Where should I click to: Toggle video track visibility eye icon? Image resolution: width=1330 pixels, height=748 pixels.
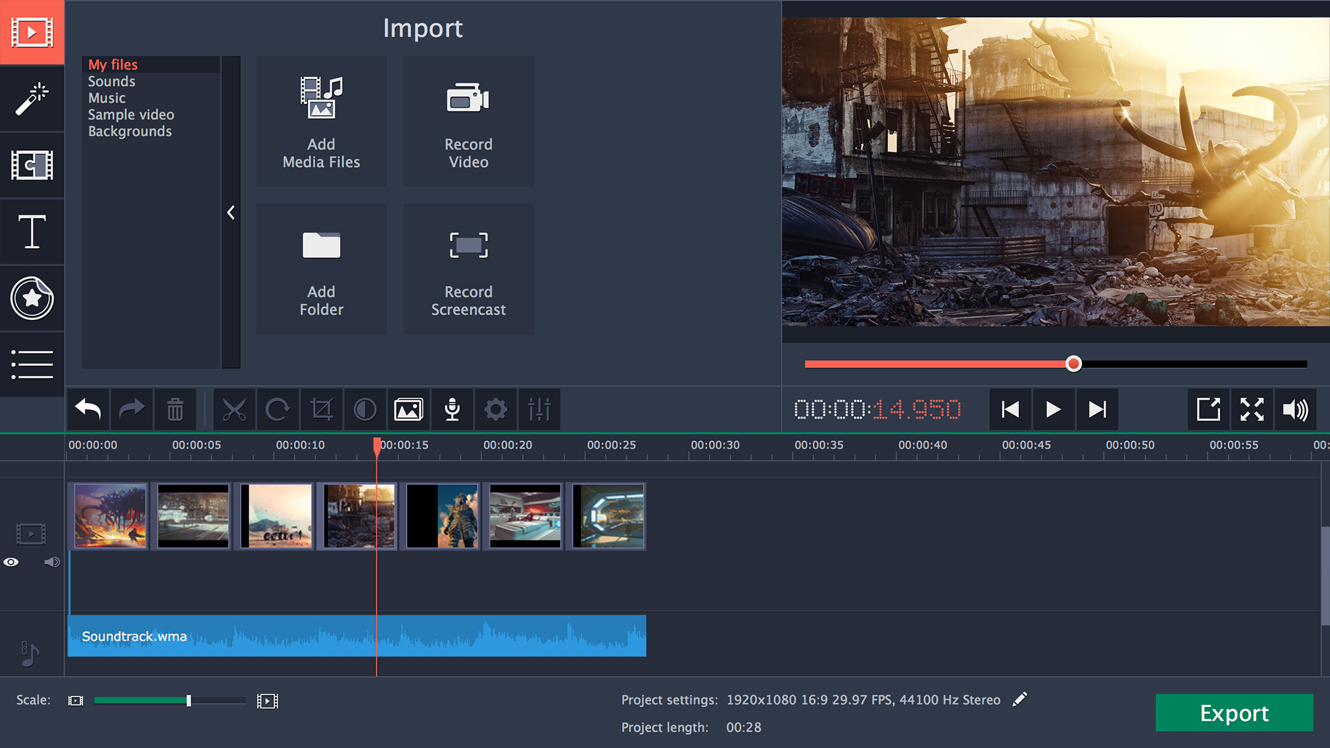coord(12,562)
